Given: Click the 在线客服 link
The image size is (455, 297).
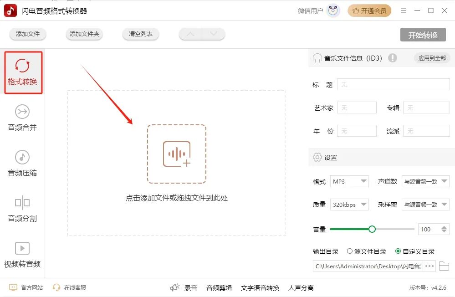Looking at the screenshot, I should [x=75, y=287].
